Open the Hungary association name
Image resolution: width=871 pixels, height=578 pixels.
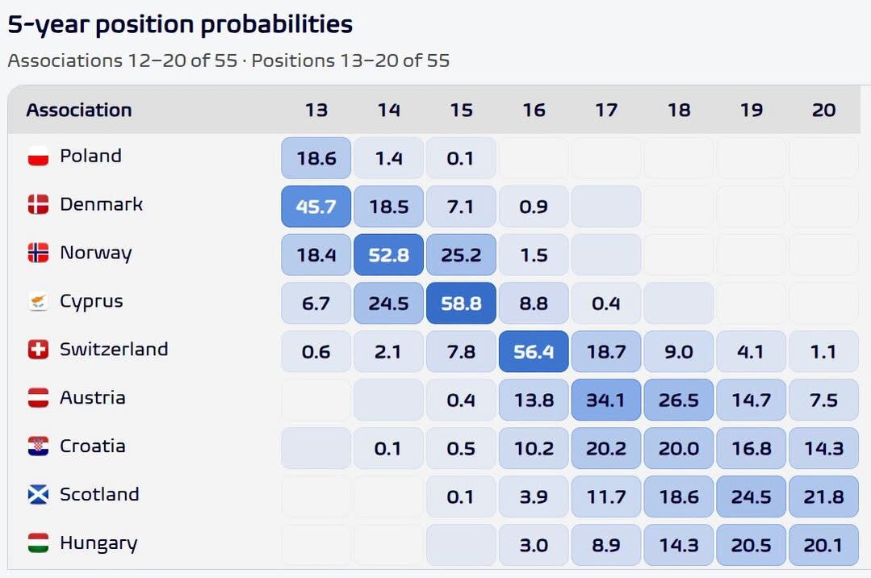[x=98, y=543]
